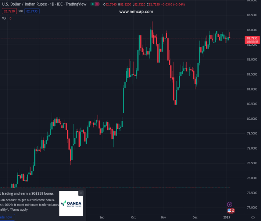Click the Dec label on time axis

195,217
